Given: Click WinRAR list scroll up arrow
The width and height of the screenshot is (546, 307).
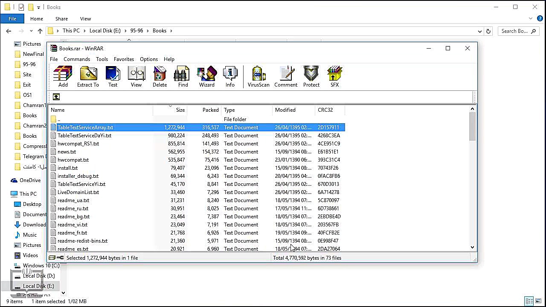Looking at the screenshot, I should pyautogui.click(x=472, y=109).
